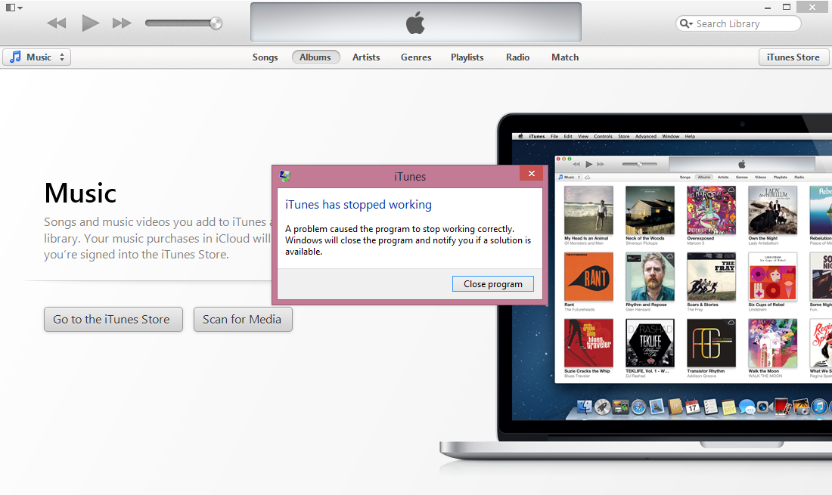Click Close program in the dialog
The image size is (832, 495).
click(x=493, y=284)
